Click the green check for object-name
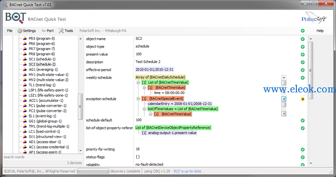 302,39
